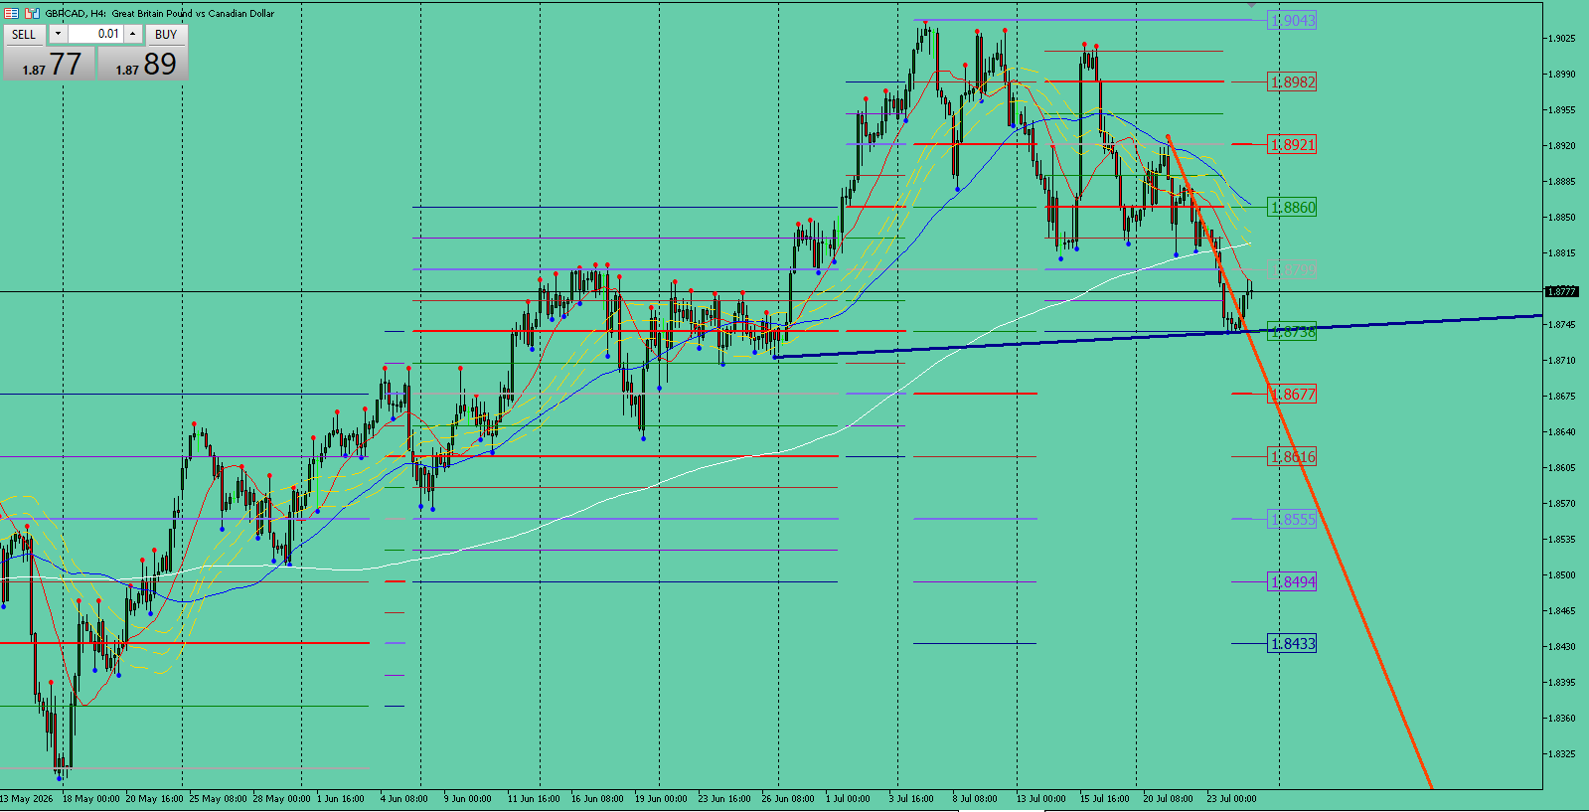Decrease trade volume with the down arrow

58,34
